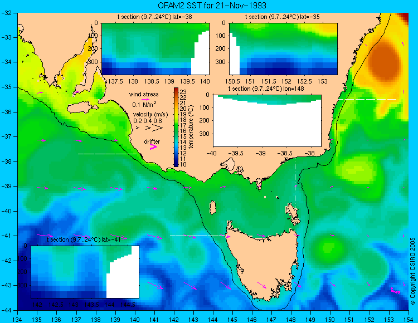Click the white dashed line west of Tasmania

pyautogui.click(x=198, y=236)
